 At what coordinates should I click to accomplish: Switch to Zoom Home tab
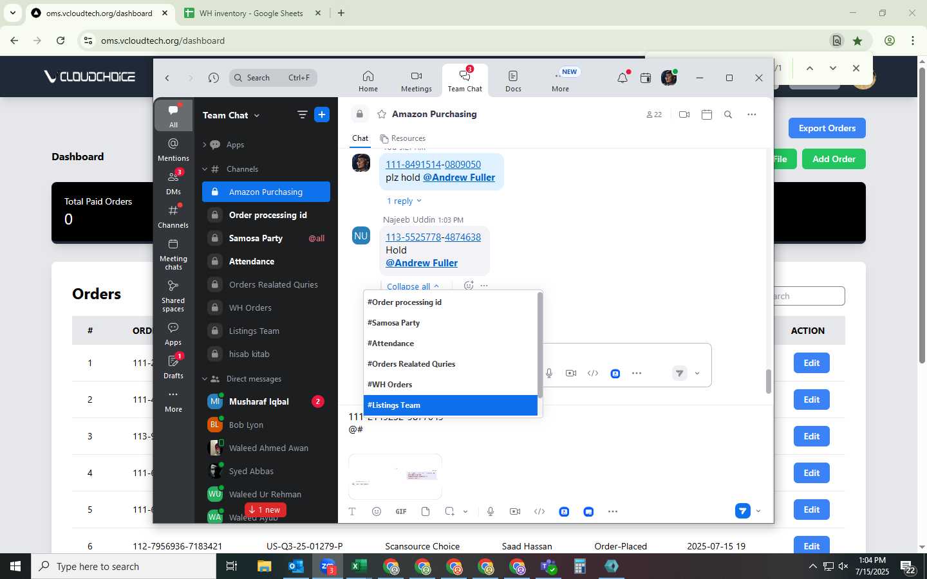[x=368, y=81]
